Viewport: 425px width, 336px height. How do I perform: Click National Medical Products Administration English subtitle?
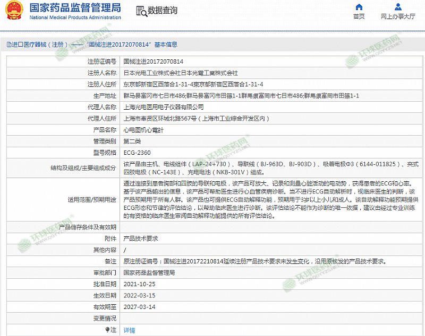tap(75, 17)
